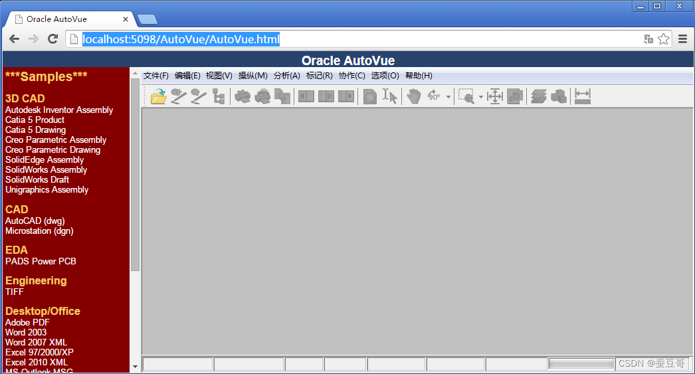
Task: Select the Measure ruler tool
Action: click(x=583, y=96)
